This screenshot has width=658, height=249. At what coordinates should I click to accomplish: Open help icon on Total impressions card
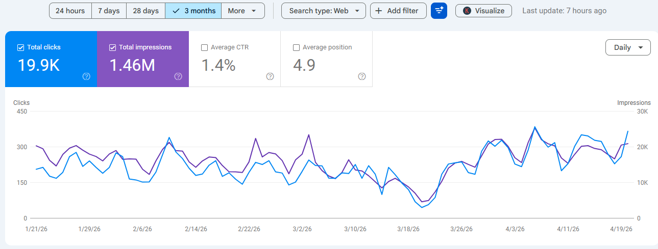(x=178, y=76)
